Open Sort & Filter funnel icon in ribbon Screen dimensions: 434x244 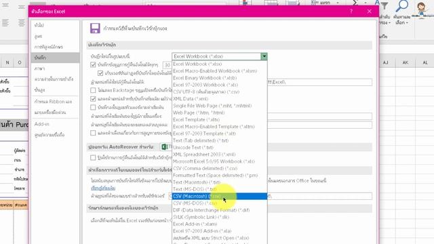[384, 5]
